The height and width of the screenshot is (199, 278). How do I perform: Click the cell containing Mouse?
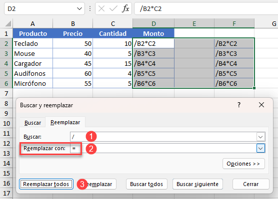pyautogui.click(x=33, y=53)
